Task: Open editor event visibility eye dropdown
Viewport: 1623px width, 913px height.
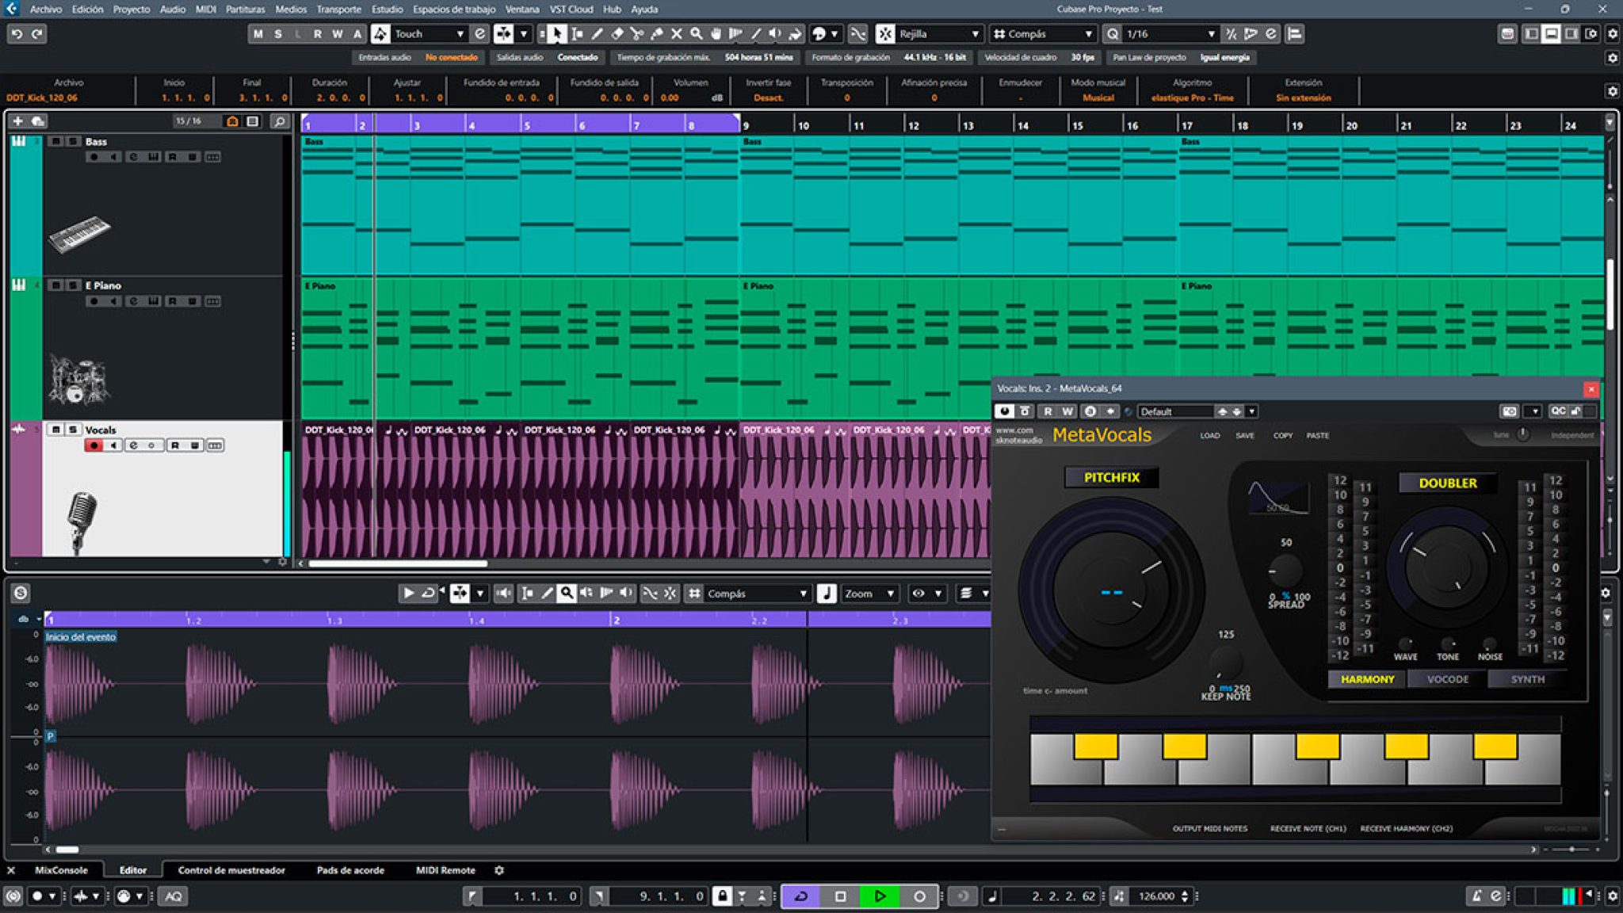Action: click(927, 593)
